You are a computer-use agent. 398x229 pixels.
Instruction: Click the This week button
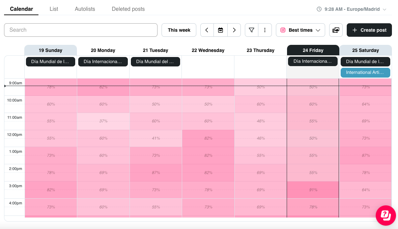(x=179, y=30)
